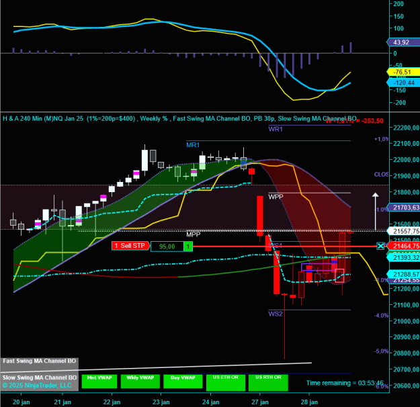
Task: Click the yellow -76,51 indicator value marker
Action: 403,72
